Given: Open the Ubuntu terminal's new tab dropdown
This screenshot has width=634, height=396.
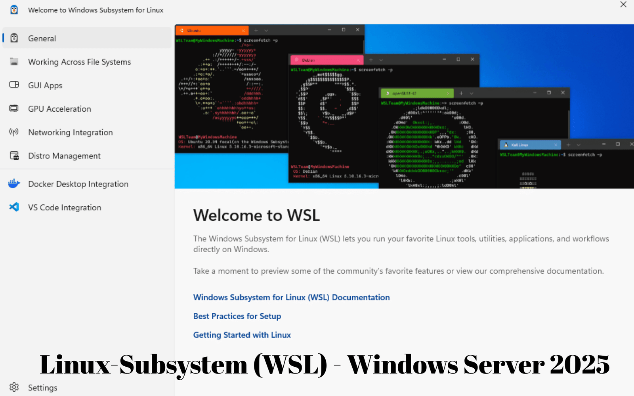Looking at the screenshot, I should pos(266,30).
